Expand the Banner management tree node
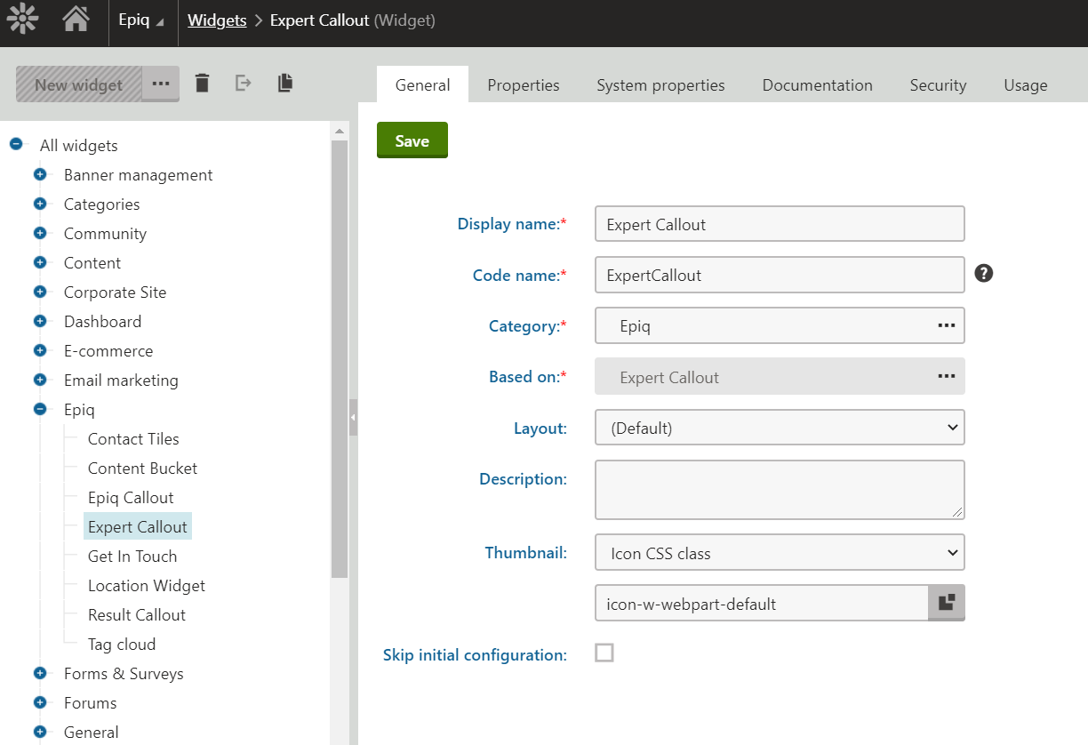Screen dimensions: 1088x745 pyautogui.click(x=40, y=175)
